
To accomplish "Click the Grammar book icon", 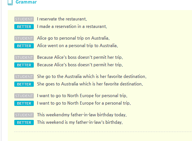I will 10,3.
